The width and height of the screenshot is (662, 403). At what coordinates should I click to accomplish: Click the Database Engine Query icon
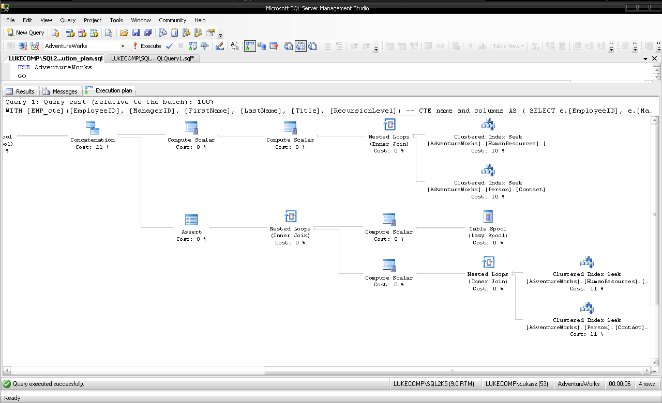point(55,33)
